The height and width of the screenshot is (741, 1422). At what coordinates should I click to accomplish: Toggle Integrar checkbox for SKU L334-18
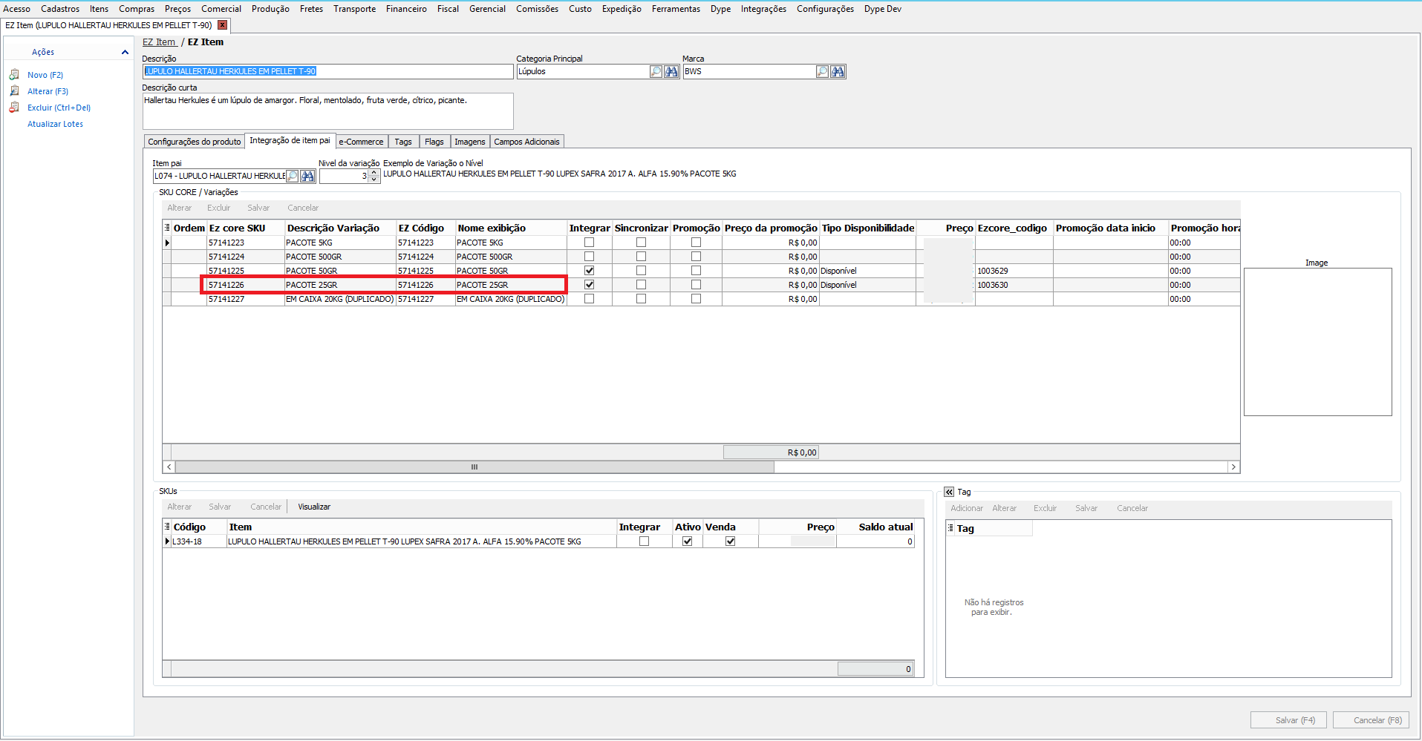tap(644, 541)
